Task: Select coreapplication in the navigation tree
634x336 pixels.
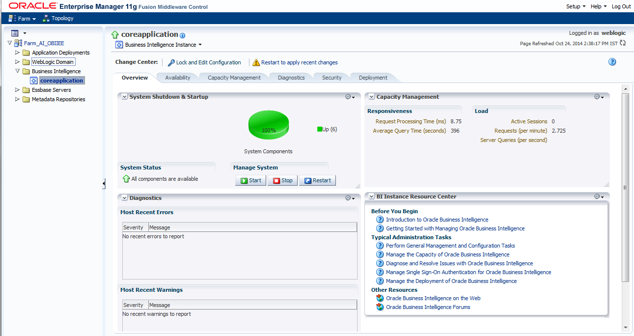Action: [62, 81]
